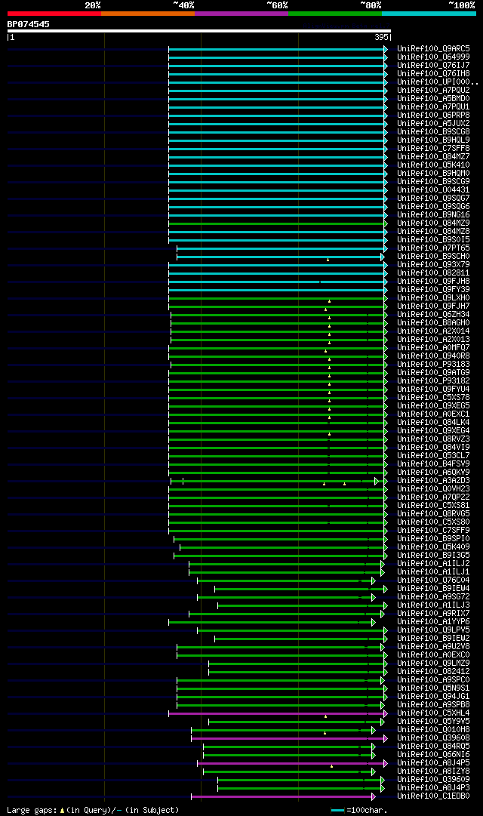483x816 pixels.
Task: Open the UniRef100_A7PQU2 hit
Action: tap(433, 91)
